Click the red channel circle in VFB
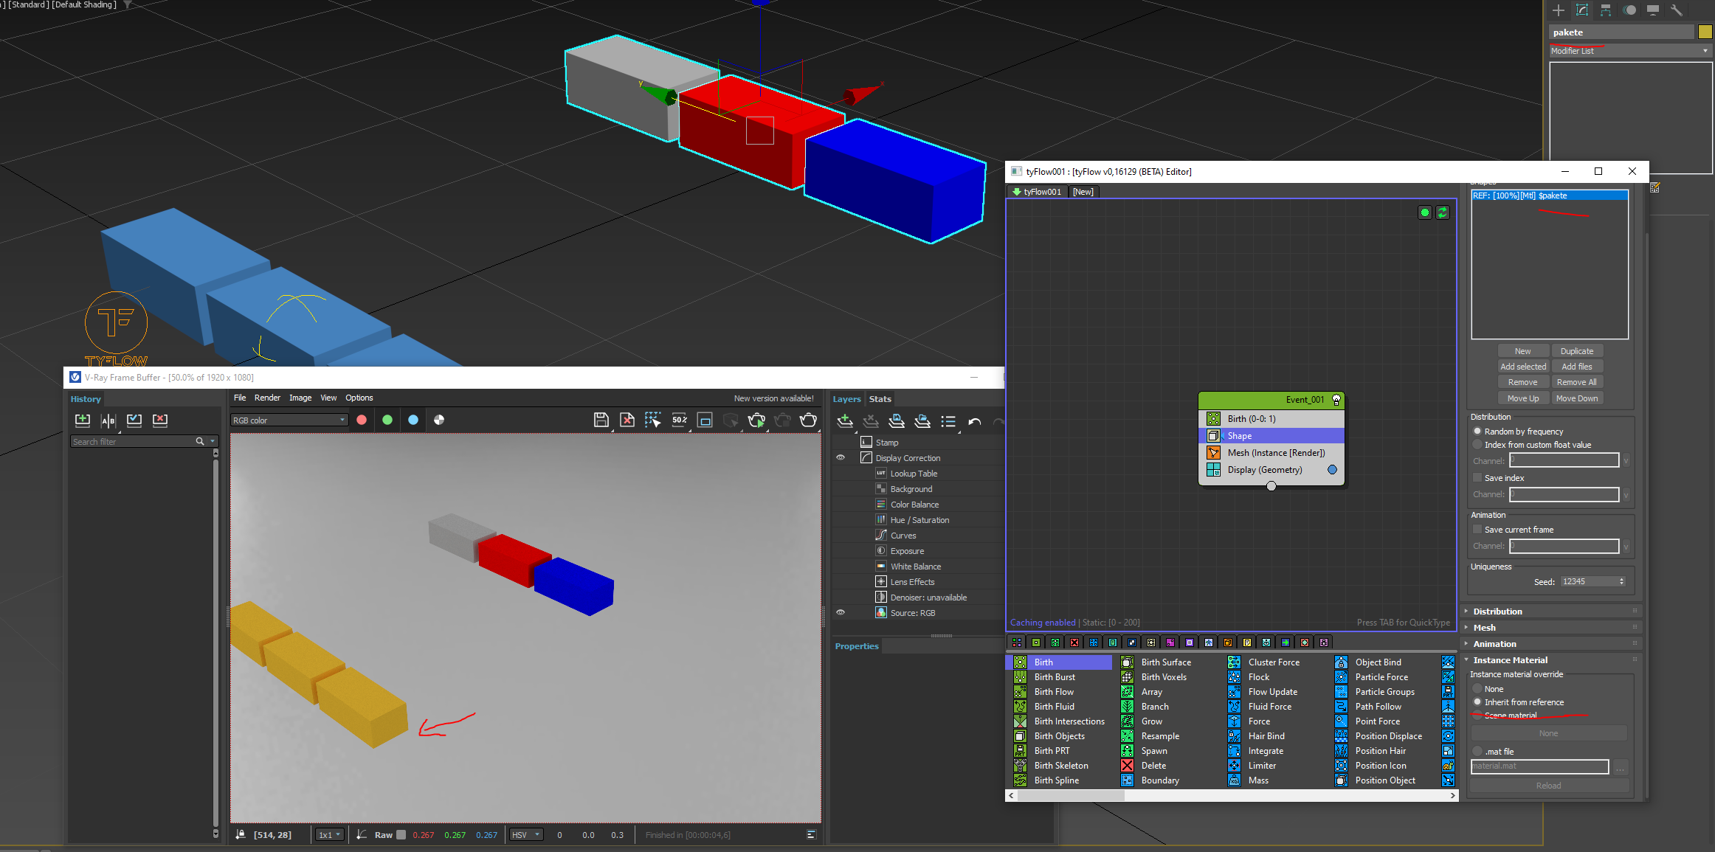Image resolution: width=1715 pixels, height=852 pixels. [x=362, y=420]
